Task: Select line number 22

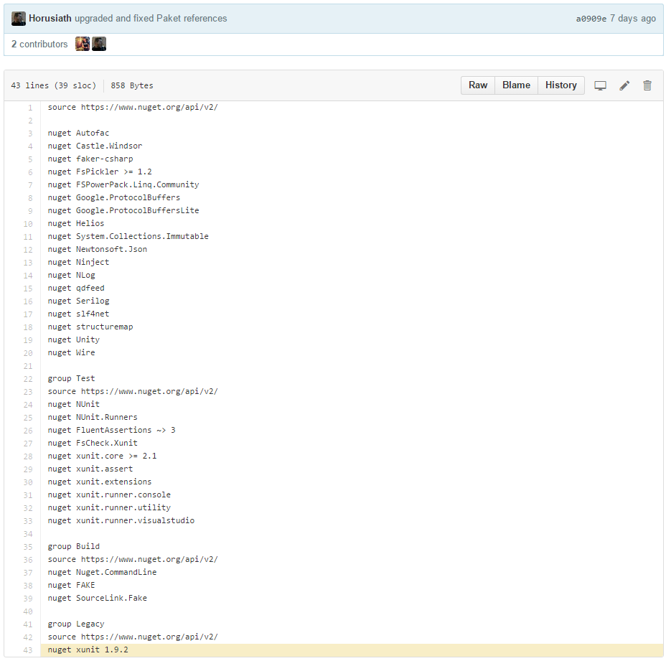Action: [x=28, y=379]
